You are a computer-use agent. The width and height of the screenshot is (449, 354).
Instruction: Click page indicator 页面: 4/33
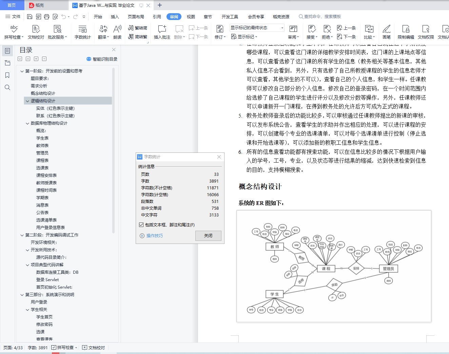pyautogui.click(x=13, y=348)
